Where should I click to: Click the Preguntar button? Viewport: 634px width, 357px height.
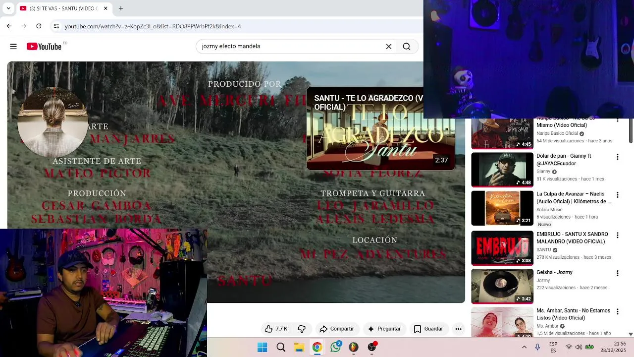[x=384, y=329]
